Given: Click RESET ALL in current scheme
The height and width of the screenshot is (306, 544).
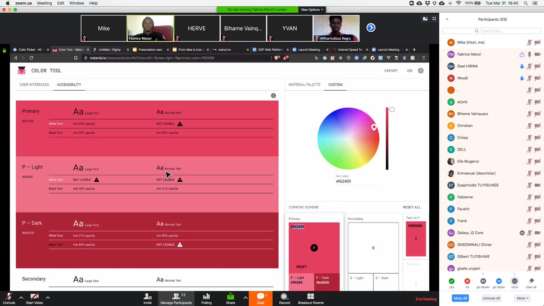Looking at the screenshot, I should tap(412, 207).
